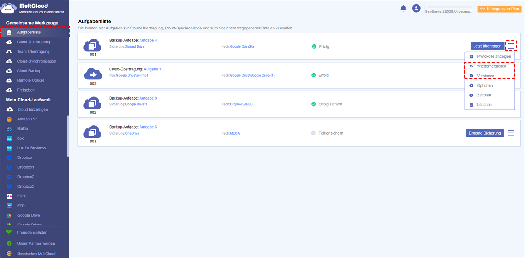Click the Amazon S3 cloud icon
This screenshot has height=258, width=525.
[9, 119]
